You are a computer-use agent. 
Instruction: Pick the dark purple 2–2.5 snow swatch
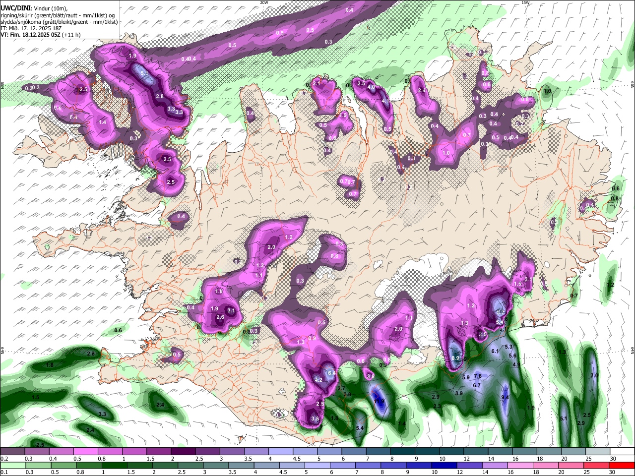point(183,452)
